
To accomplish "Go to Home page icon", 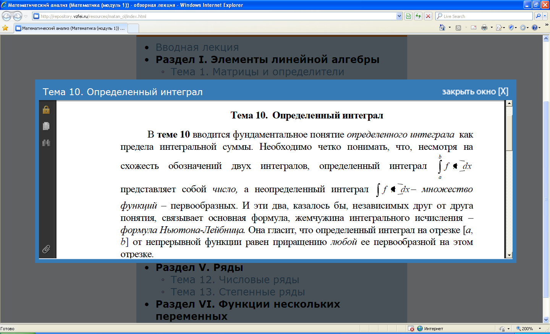I will [x=442, y=28].
